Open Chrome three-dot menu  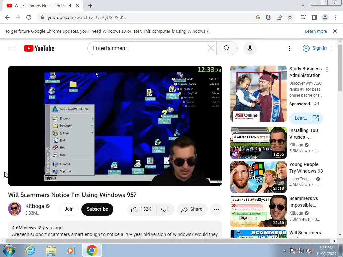point(336,17)
